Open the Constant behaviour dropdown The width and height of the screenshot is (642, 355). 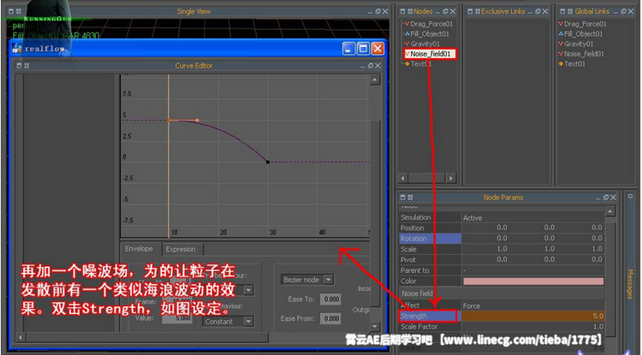coord(248,322)
